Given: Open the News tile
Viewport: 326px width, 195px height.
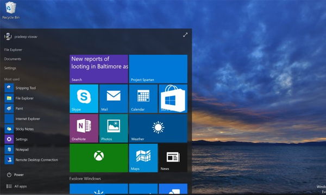Looking at the screenshot, I should point(173,158).
